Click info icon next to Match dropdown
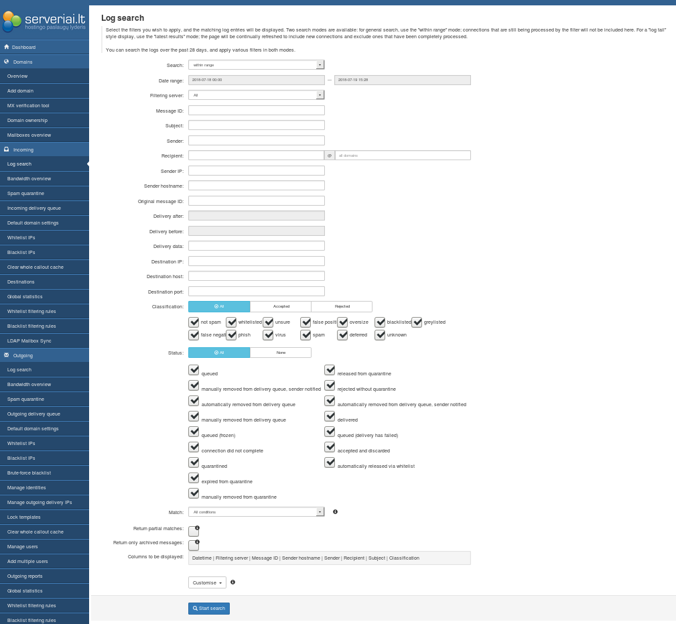 point(335,512)
